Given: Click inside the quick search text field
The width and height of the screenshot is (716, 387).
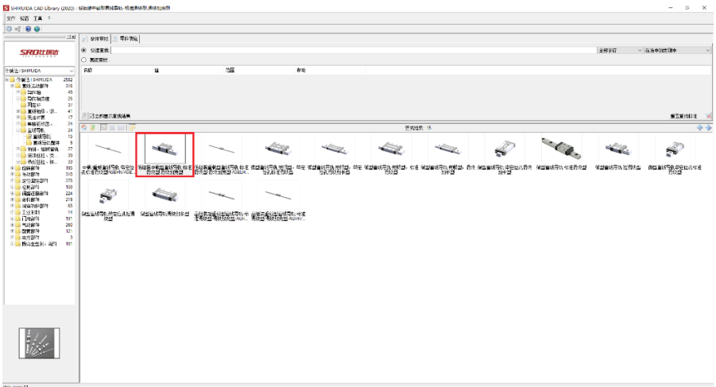Looking at the screenshot, I should point(350,50).
